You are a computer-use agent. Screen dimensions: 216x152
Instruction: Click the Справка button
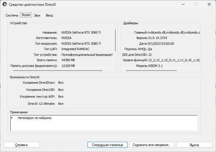[22, 145]
